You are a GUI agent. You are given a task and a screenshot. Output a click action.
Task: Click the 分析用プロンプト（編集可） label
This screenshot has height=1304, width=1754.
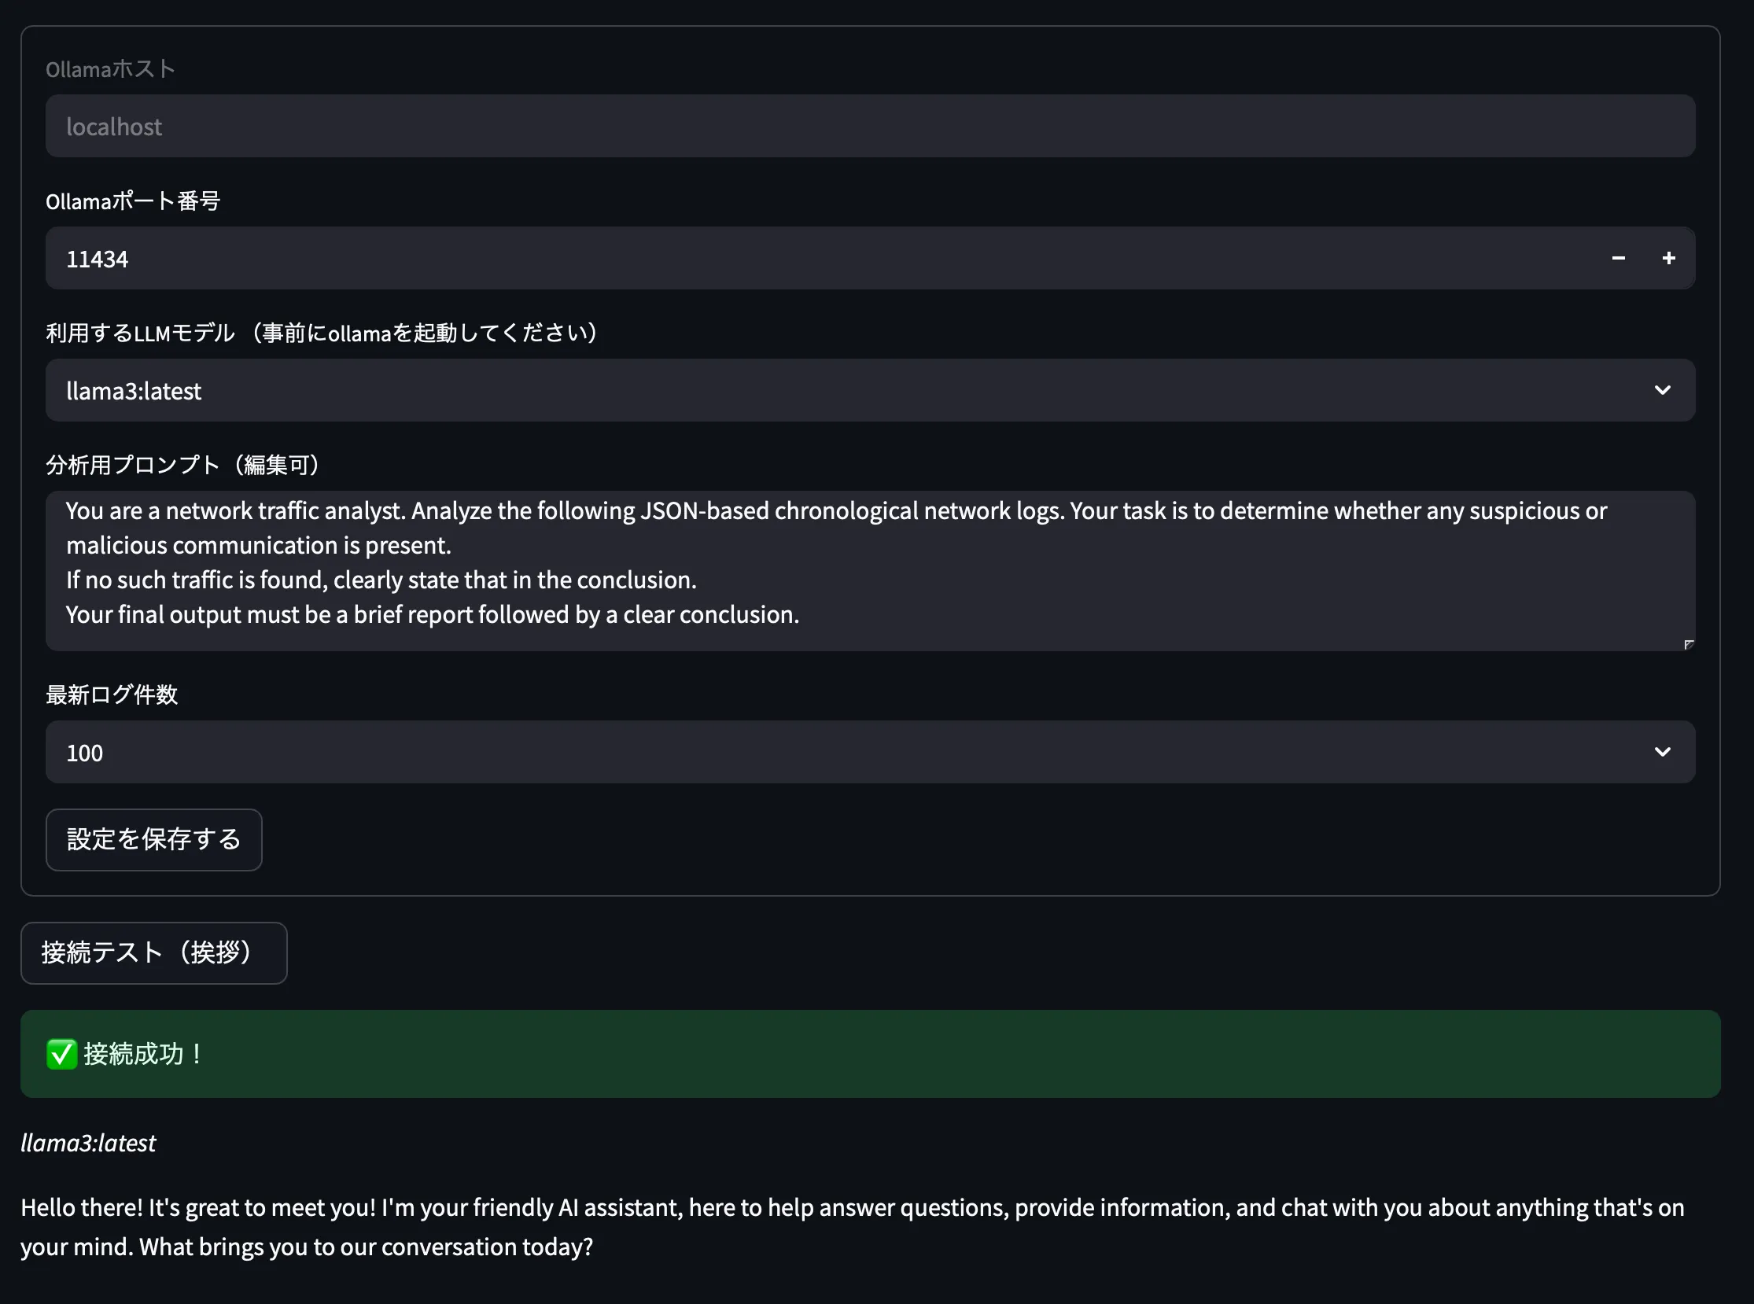(185, 465)
